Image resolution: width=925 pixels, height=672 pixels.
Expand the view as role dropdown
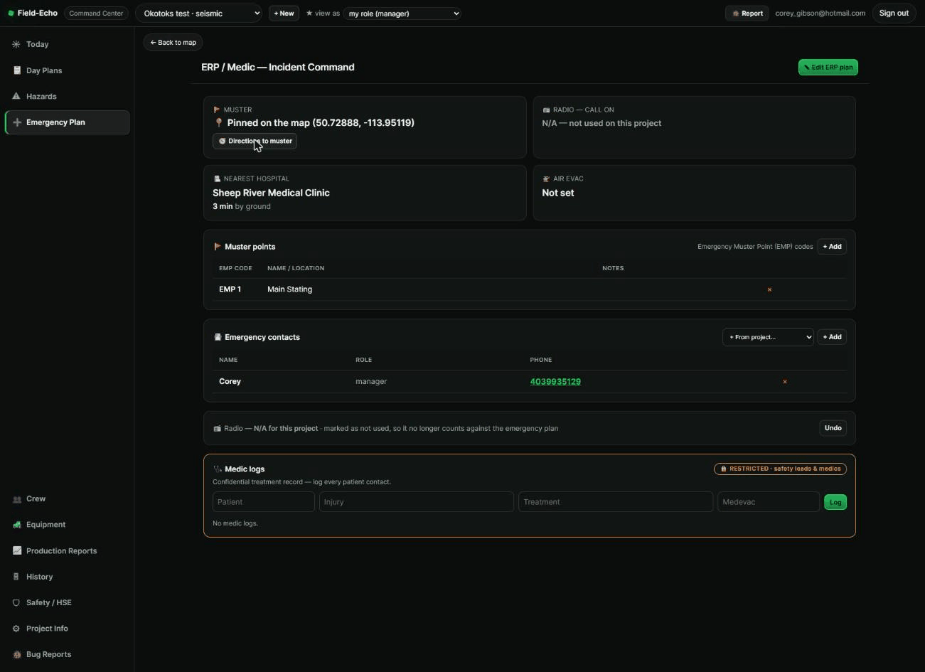(402, 14)
